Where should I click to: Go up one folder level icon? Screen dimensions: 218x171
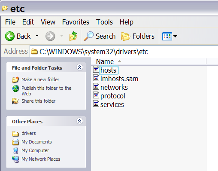pos(73,36)
